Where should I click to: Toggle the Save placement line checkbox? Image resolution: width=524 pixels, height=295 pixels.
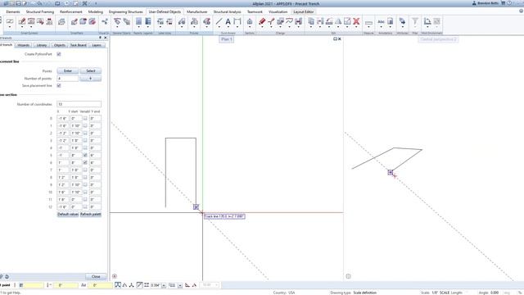pyautogui.click(x=59, y=85)
